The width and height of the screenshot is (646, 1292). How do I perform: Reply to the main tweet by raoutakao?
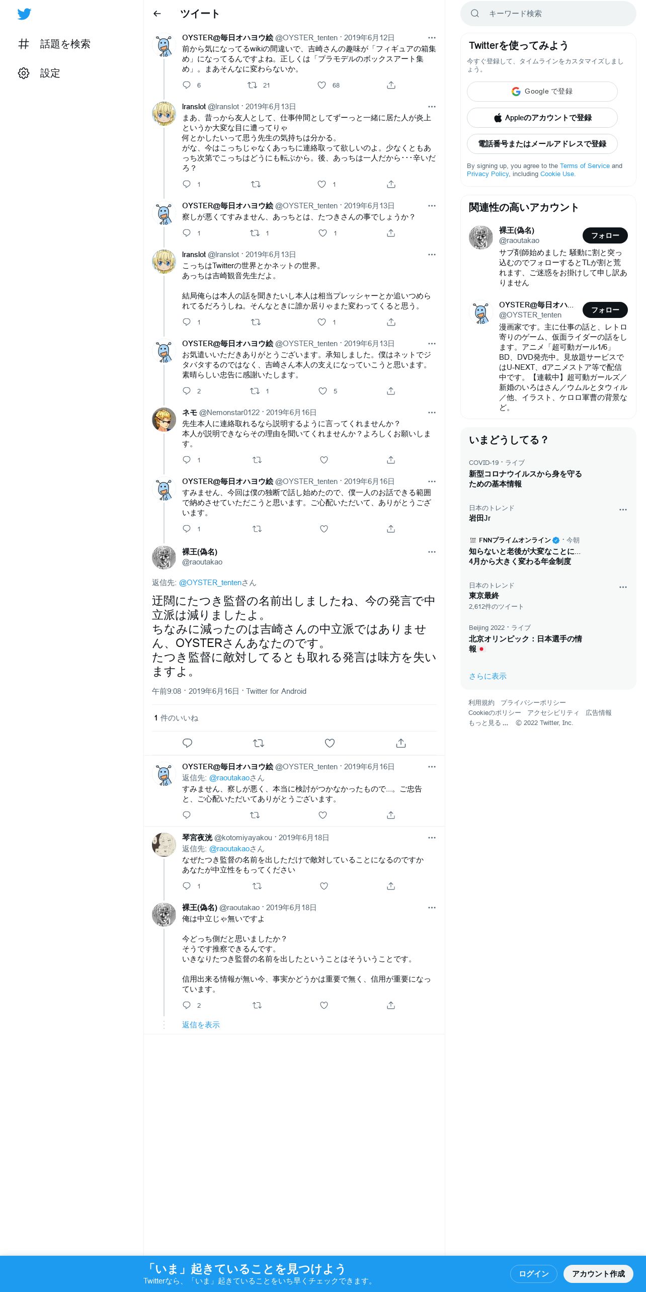pos(187,743)
